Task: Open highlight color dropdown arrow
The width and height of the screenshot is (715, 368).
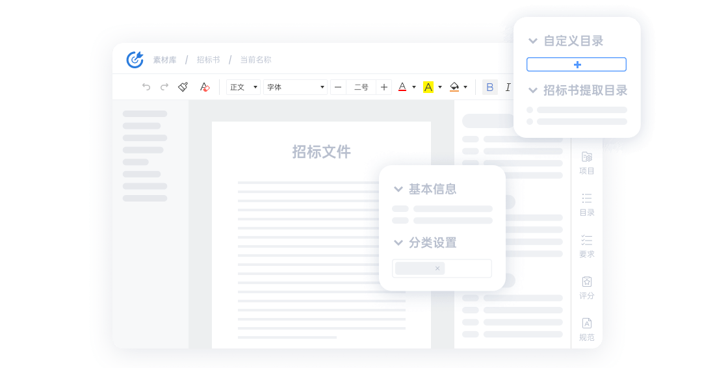Action: 440,87
